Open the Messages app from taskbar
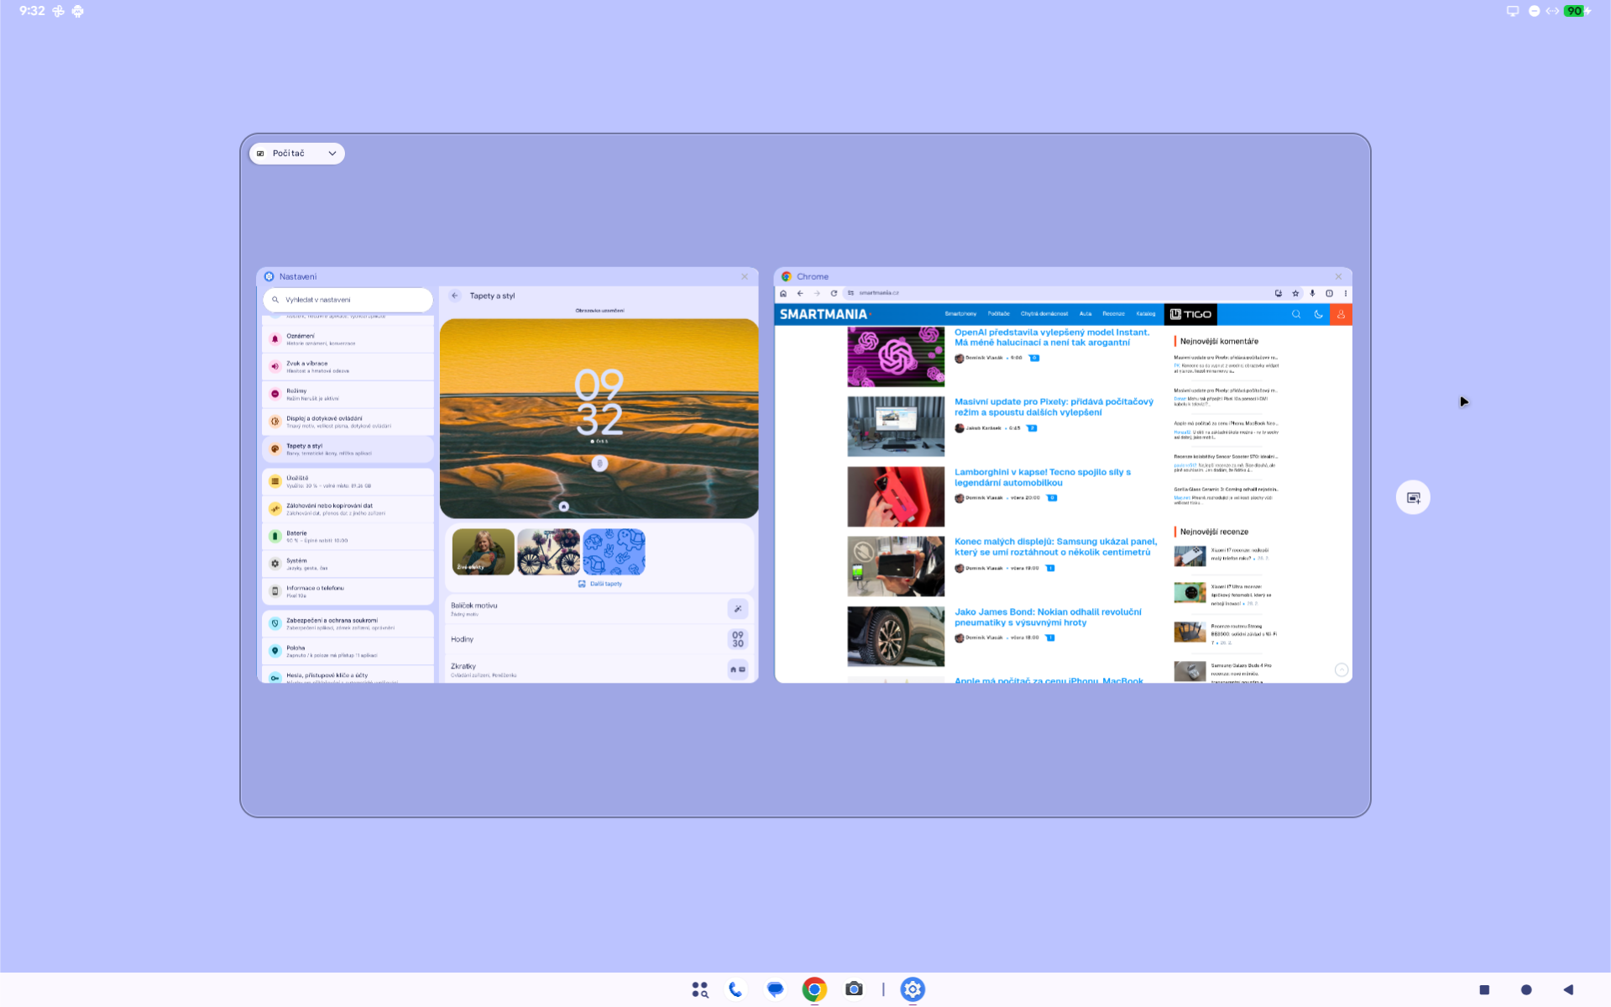Viewport: 1611px width, 1007px height. coord(775,989)
